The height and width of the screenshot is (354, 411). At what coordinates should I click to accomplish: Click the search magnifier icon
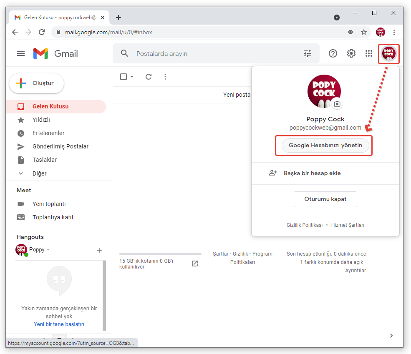coord(124,53)
